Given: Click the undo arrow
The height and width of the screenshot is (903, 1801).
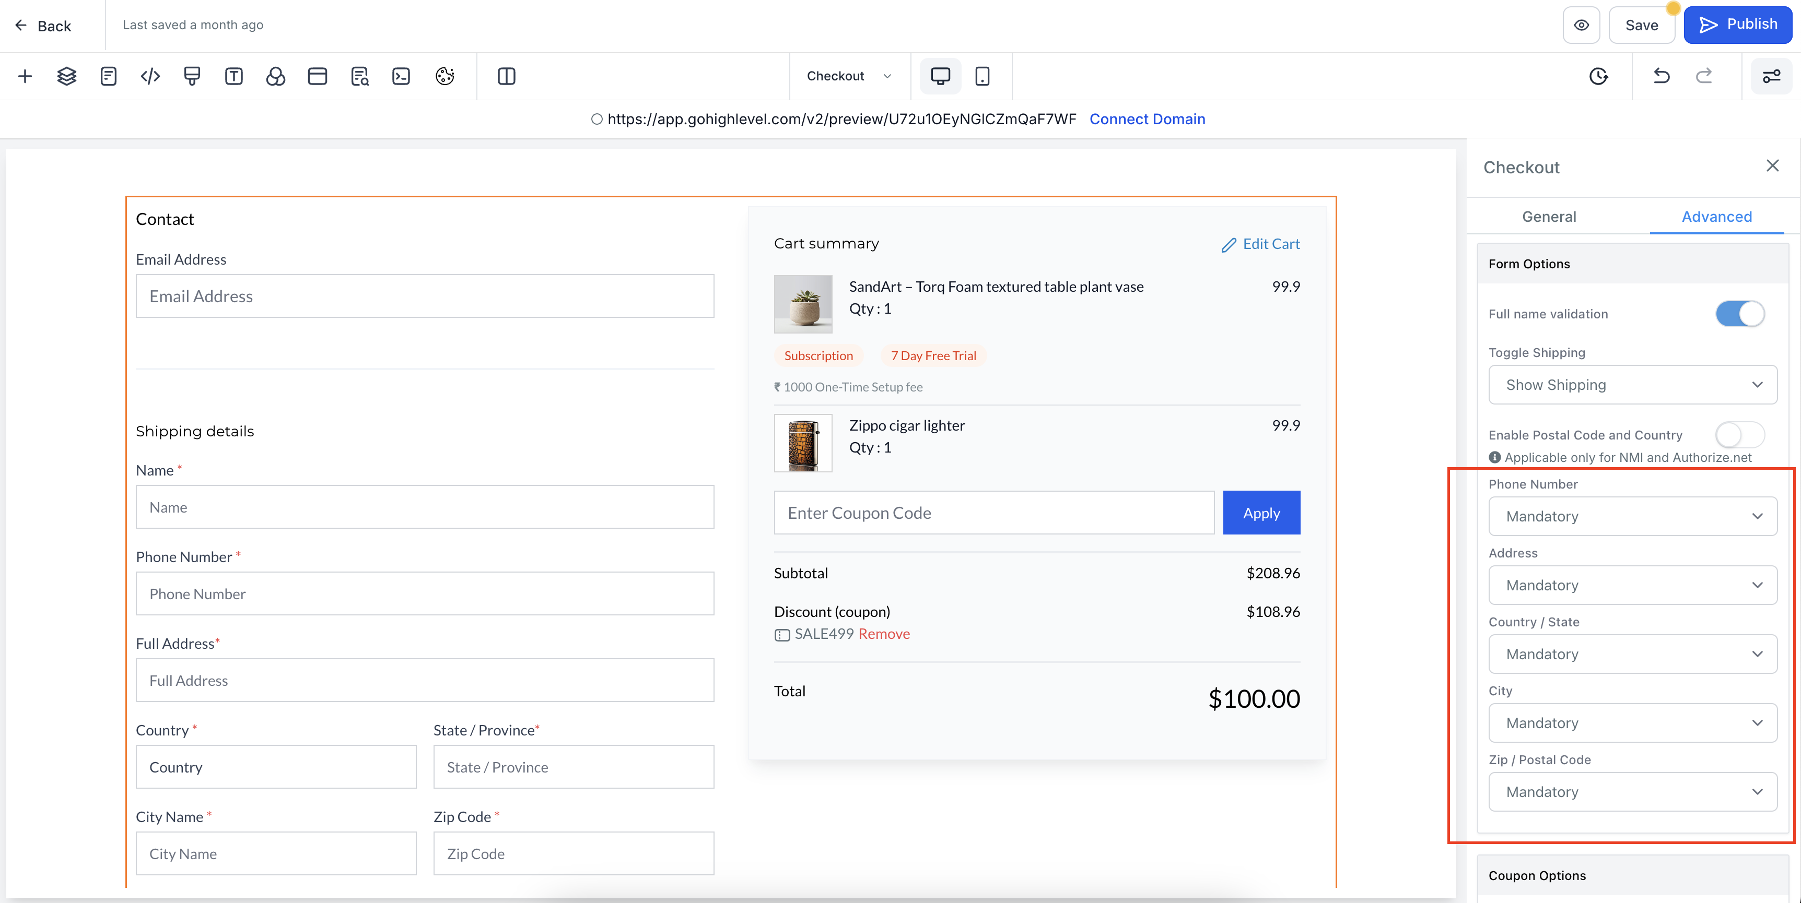Looking at the screenshot, I should pos(1661,76).
